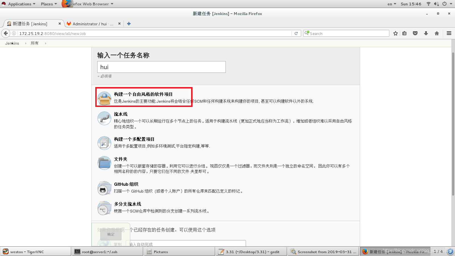Click the GitHub 组织 title
Viewport: 455px width, 256px height.
126,184
